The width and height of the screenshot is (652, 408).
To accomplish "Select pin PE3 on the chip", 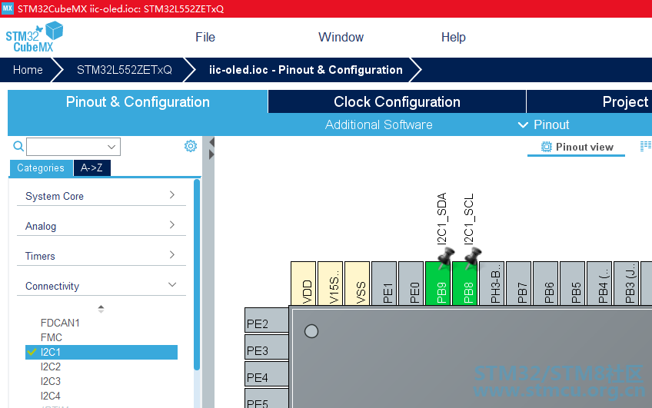I will [267, 347].
